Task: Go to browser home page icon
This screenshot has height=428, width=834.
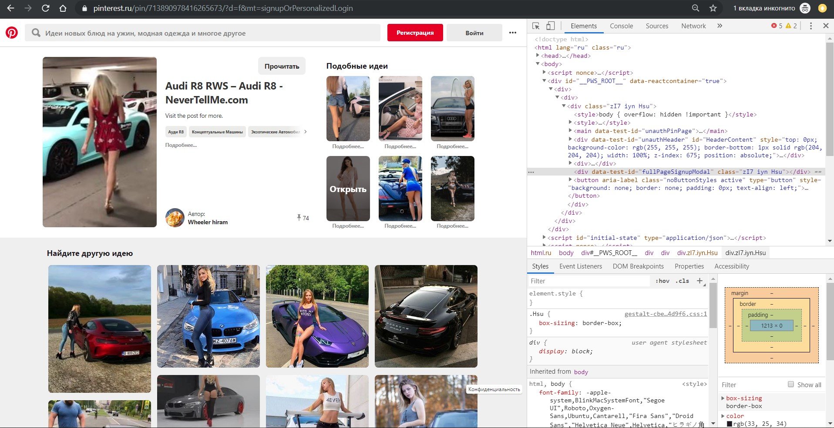Action: (63, 8)
